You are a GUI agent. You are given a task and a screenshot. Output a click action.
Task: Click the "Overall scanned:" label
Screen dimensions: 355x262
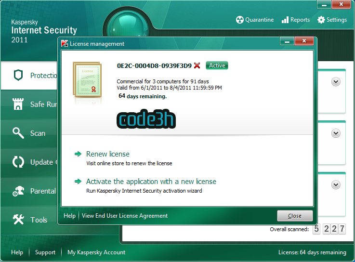coord(289,229)
